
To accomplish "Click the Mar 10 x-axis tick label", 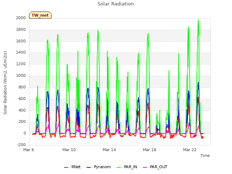I will [69, 150].
